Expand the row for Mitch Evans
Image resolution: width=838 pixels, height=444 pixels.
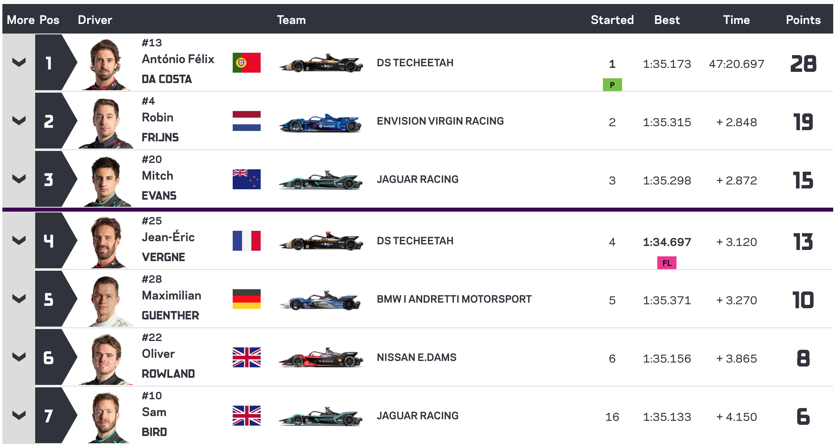coord(19,179)
